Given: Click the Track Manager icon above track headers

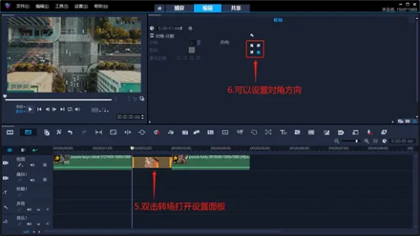Looking at the screenshot, I should click(x=24, y=150).
